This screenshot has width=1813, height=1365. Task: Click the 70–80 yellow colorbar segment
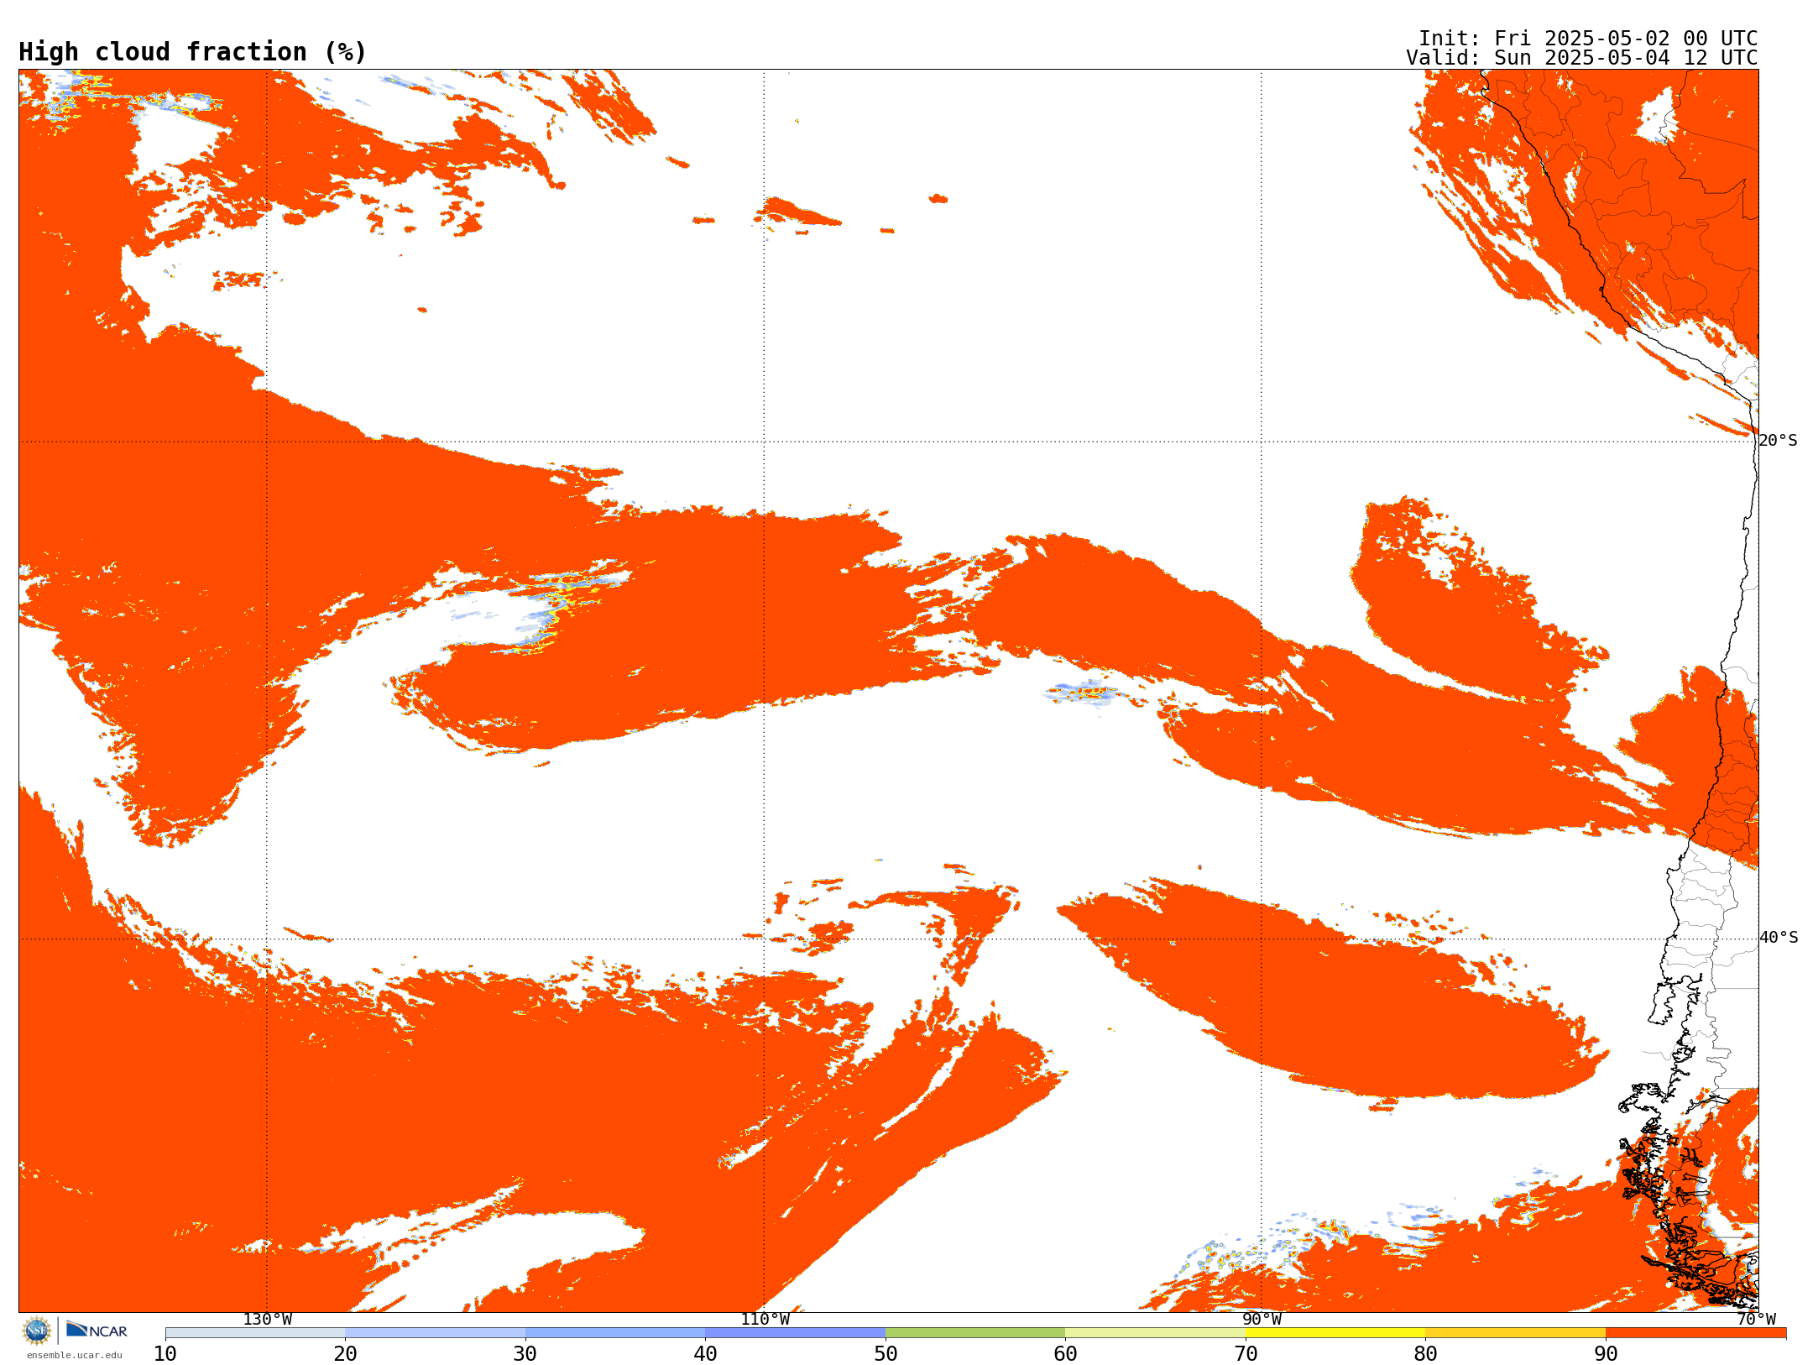point(1335,1333)
